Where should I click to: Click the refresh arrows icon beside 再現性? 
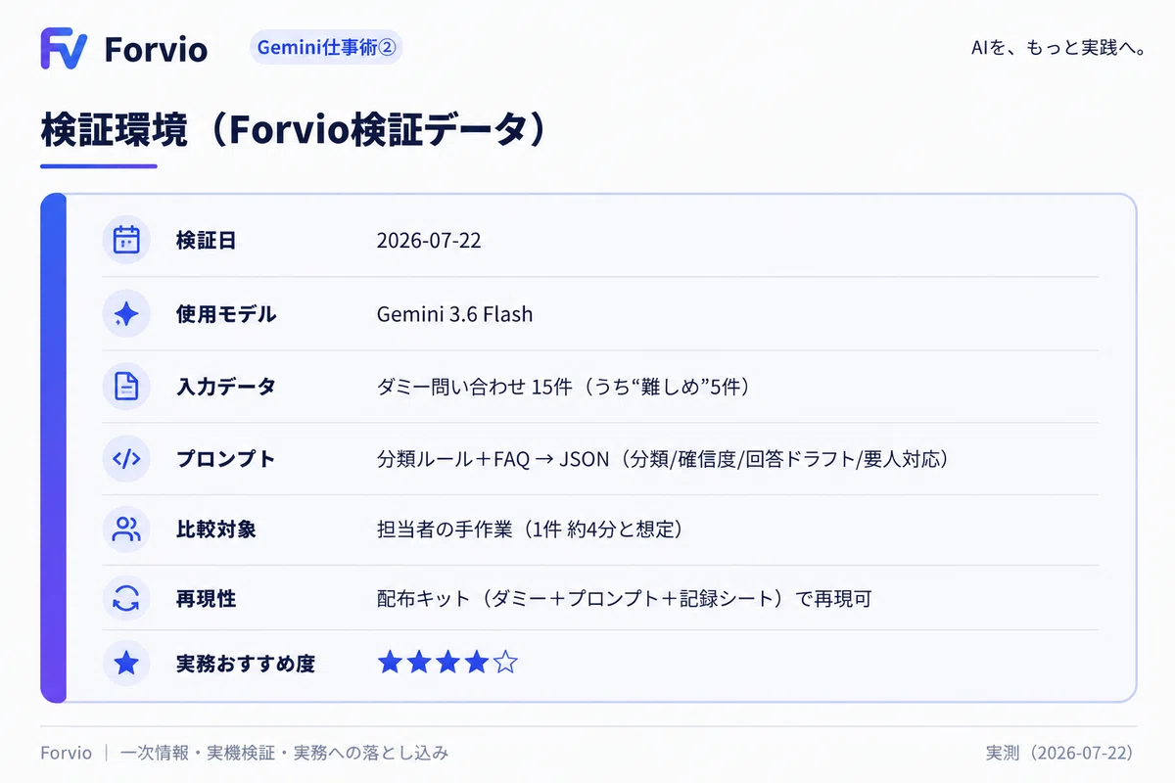coord(126,599)
